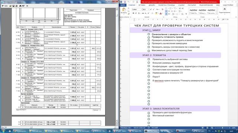
Task: Click the align left paragraph icon
Action: [x=166, y=11]
